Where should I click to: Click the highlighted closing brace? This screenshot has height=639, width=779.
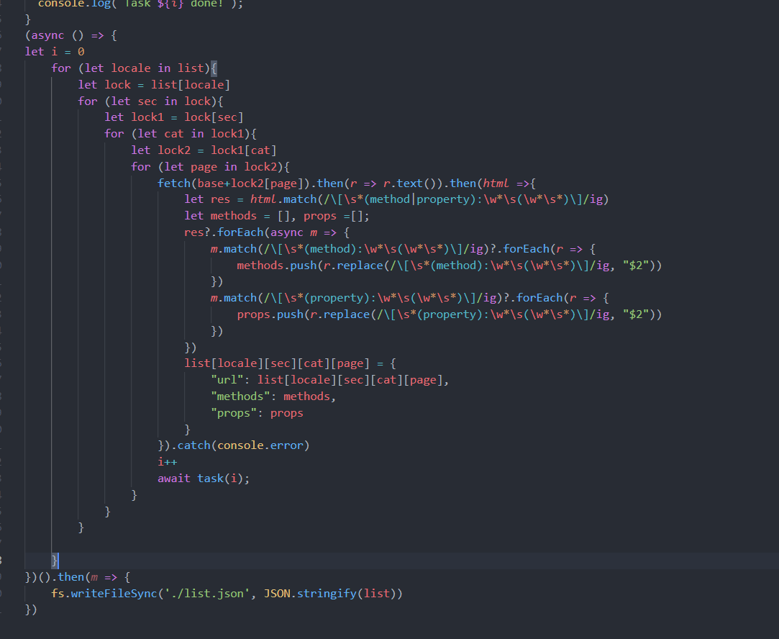(x=55, y=559)
